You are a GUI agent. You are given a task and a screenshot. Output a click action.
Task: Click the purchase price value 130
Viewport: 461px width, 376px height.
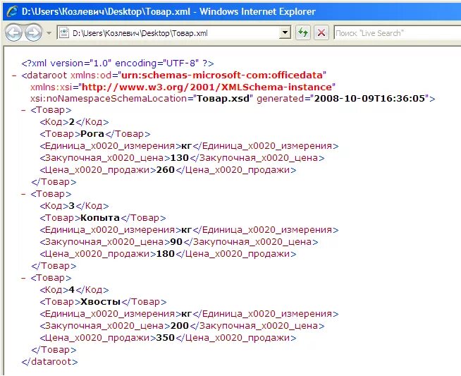[x=179, y=158]
